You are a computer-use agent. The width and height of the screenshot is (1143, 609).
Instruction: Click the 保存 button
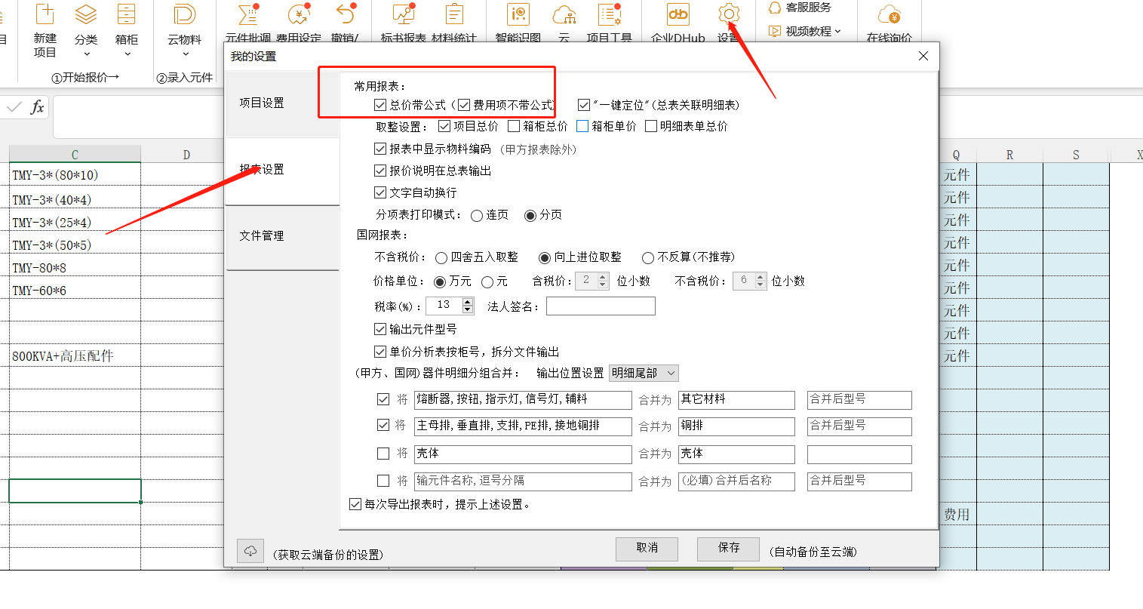point(729,549)
